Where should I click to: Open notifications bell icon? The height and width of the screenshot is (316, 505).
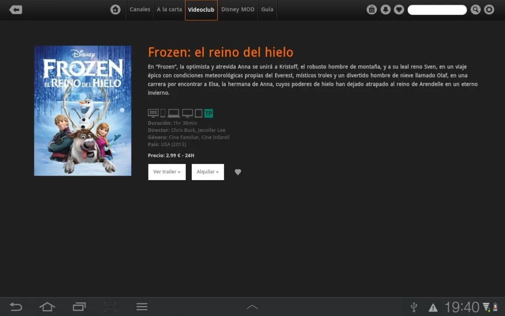click(386, 10)
